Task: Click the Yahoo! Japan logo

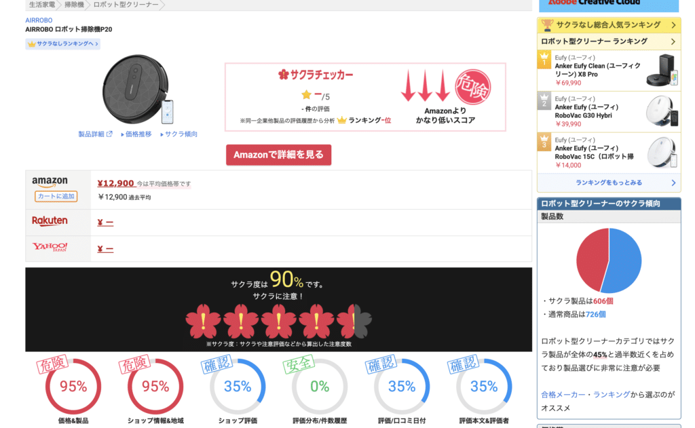Action: 50,247
